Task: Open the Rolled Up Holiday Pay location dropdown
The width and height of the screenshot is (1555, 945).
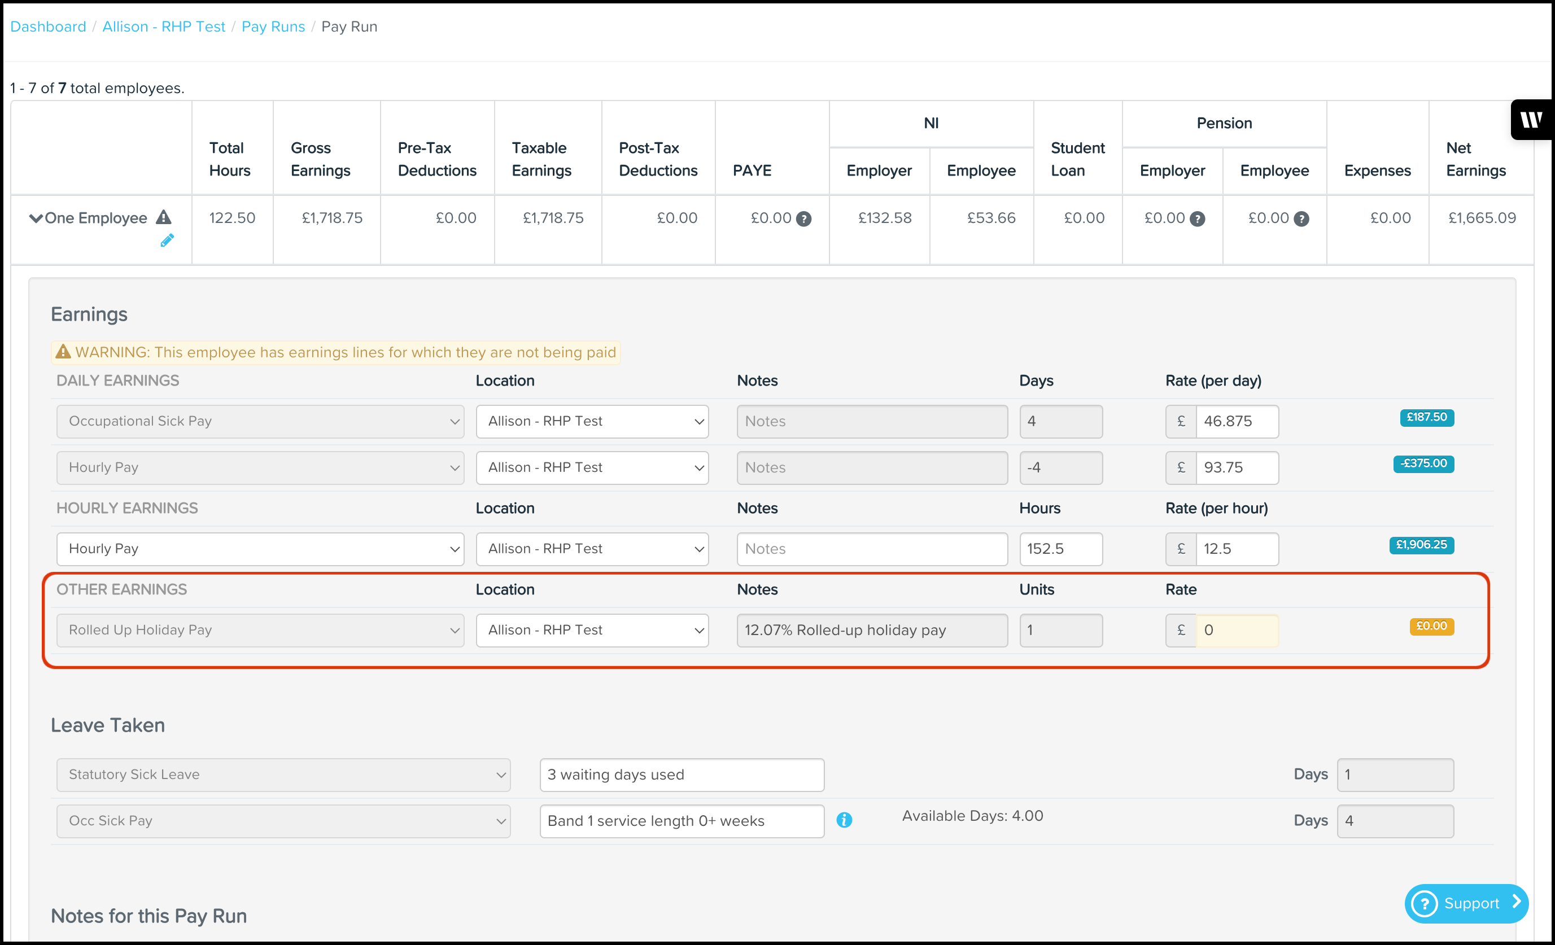Action: (592, 630)
